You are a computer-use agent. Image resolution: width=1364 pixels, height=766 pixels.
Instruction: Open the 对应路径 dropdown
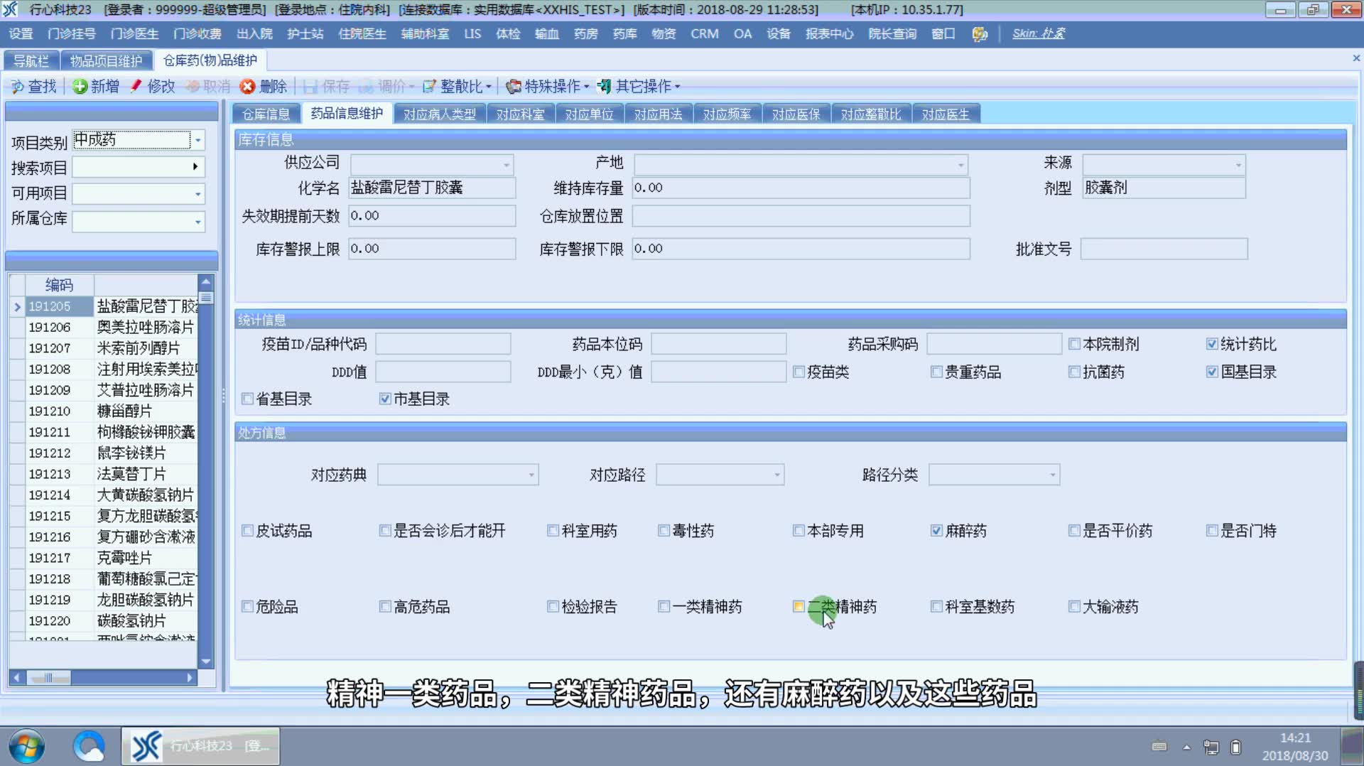pyautogui.click(x=776, y=475)
